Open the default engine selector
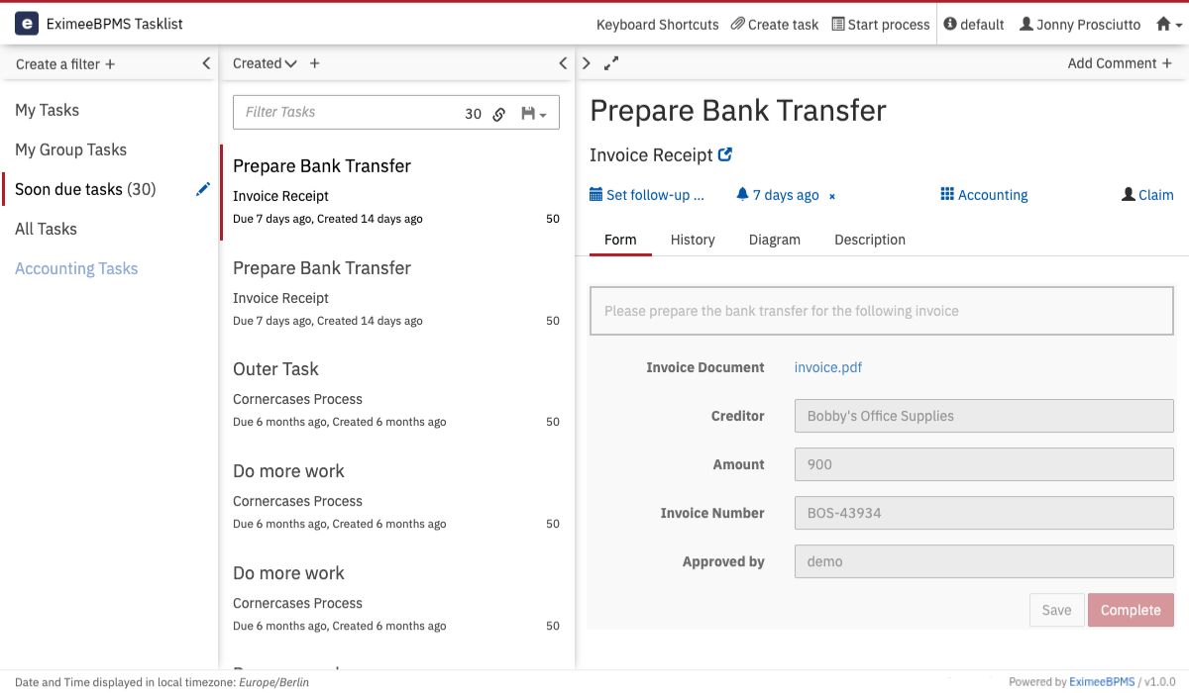The image size is (1189, 693). point(974,25)
